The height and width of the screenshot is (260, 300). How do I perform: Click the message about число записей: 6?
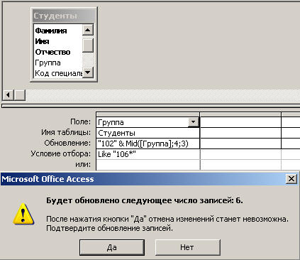tap(145, 200)
